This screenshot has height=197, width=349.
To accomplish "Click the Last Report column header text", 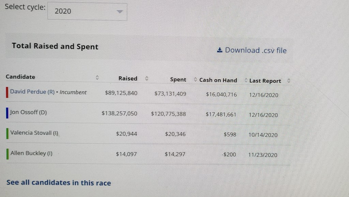I will (x=265, y=81).
